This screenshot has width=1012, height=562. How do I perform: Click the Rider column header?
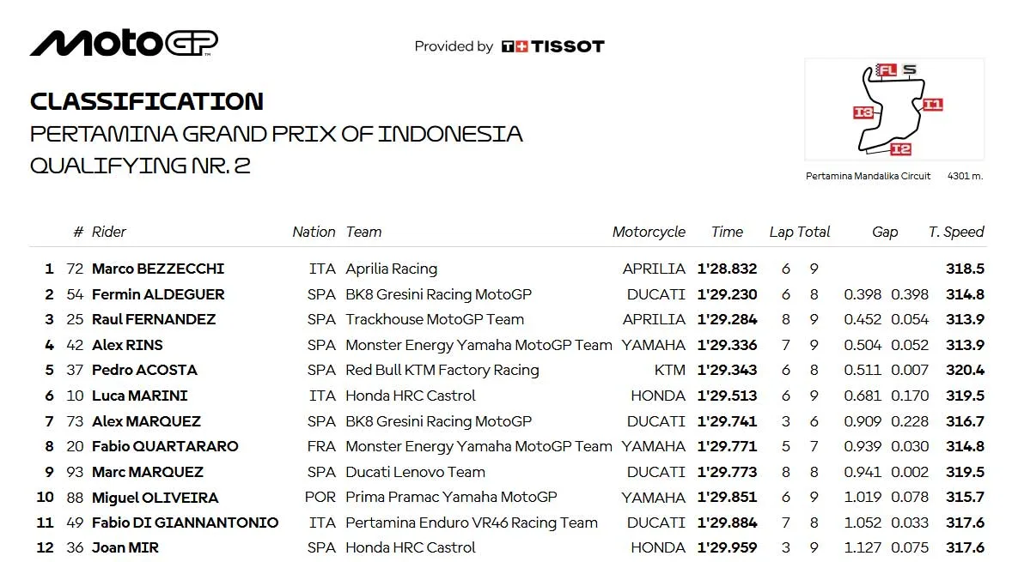tap(109, 232)
